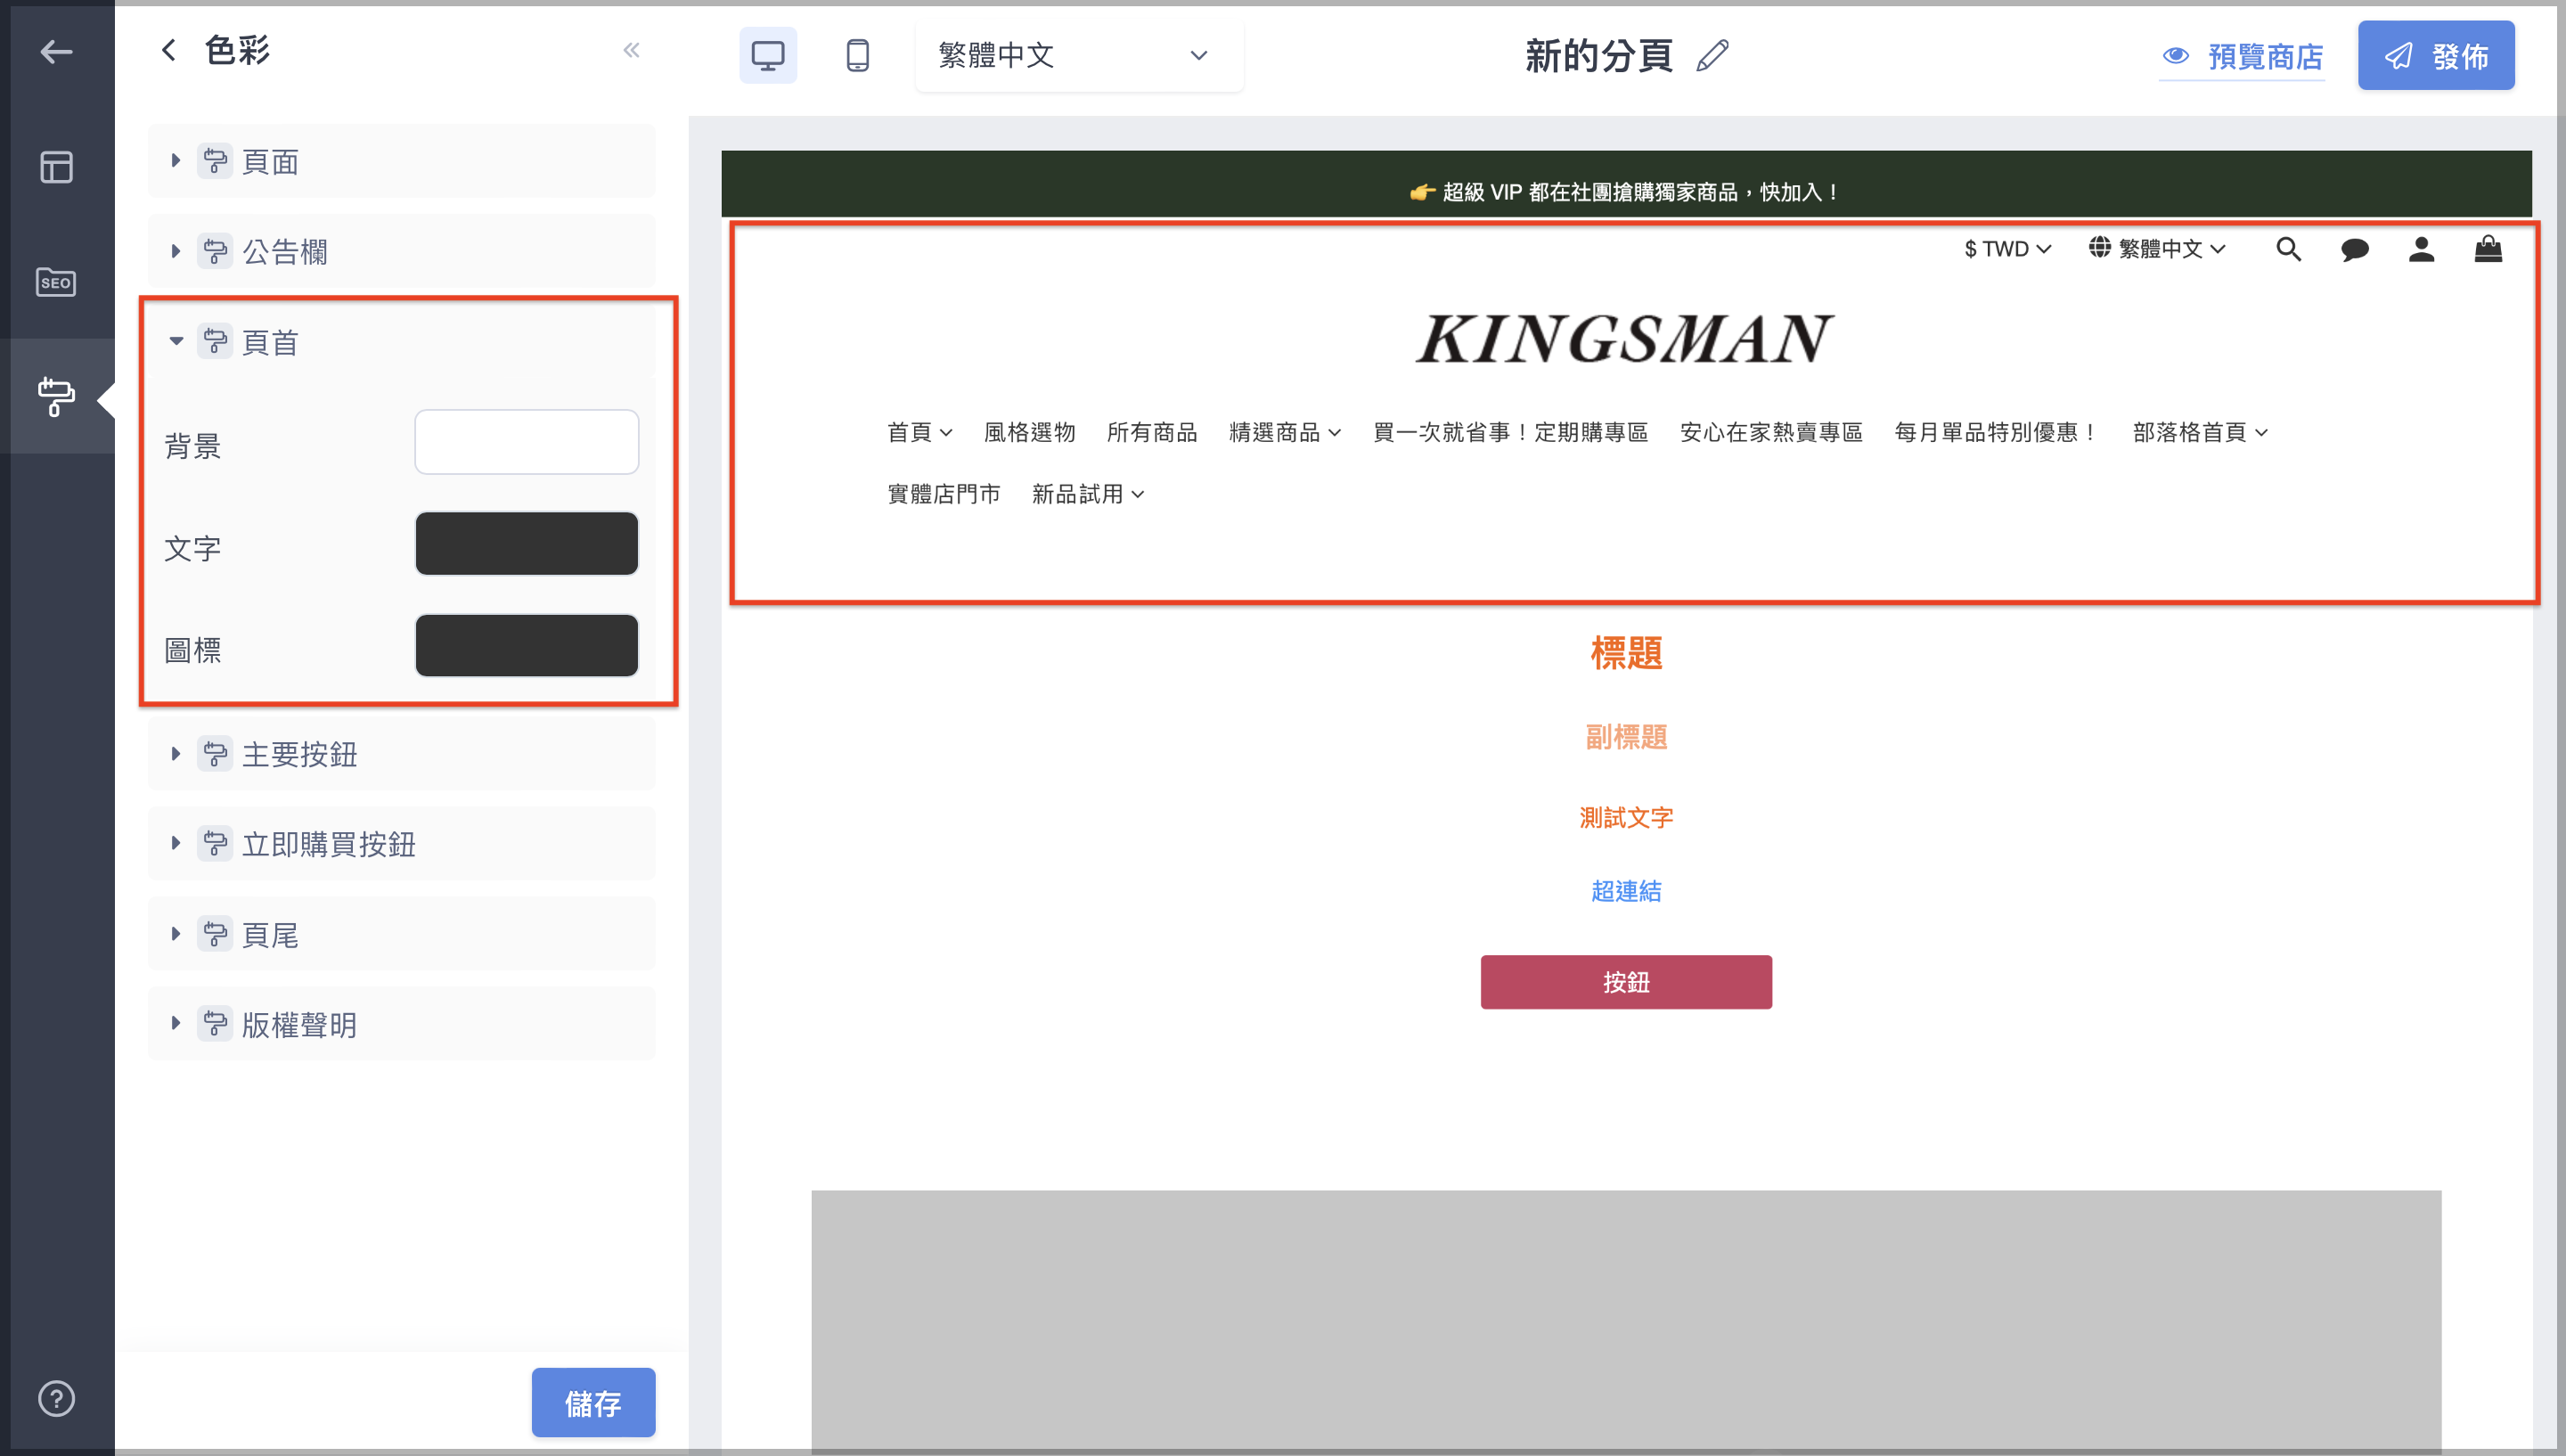Collapse the 頁首 color section
Screen dimensions: 2566x1456
coord(402,342)
